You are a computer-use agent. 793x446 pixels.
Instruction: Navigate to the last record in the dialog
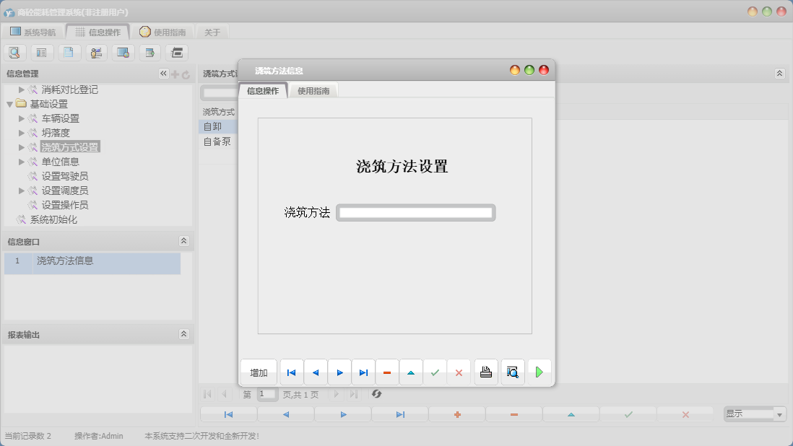pos(363,372)
